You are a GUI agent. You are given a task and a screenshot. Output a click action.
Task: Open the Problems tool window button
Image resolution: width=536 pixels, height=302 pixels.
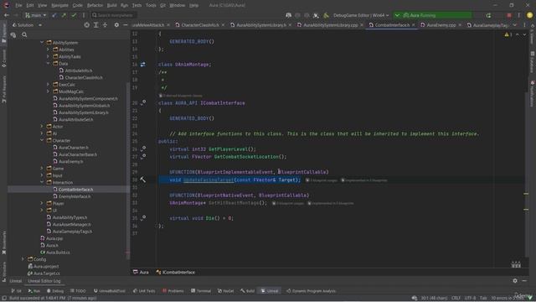173,291
